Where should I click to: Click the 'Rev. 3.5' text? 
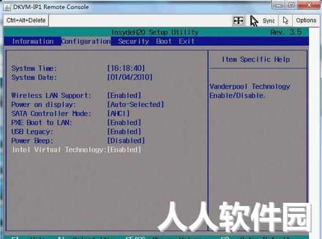(x=286, y=32)
